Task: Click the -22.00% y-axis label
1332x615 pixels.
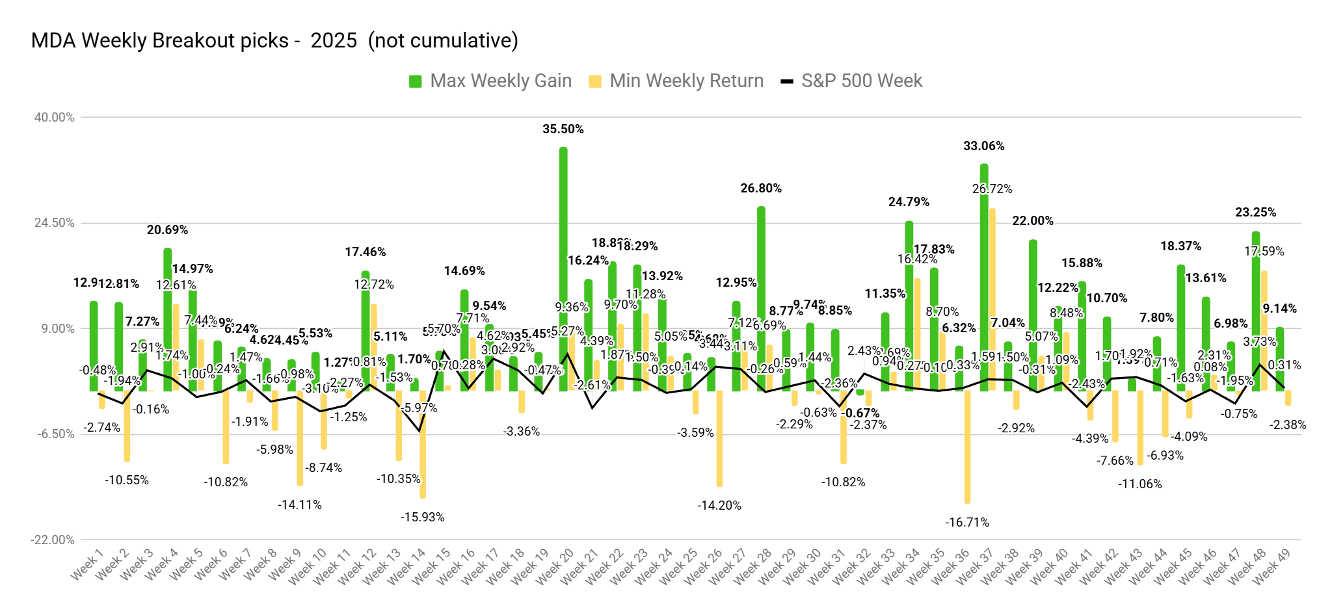Action: [53, 540]
